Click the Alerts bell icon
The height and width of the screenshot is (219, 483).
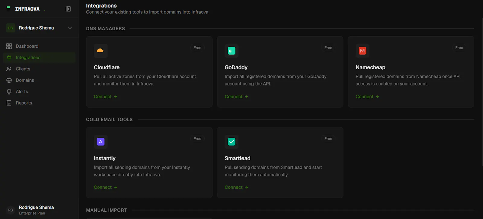(9, 92)
